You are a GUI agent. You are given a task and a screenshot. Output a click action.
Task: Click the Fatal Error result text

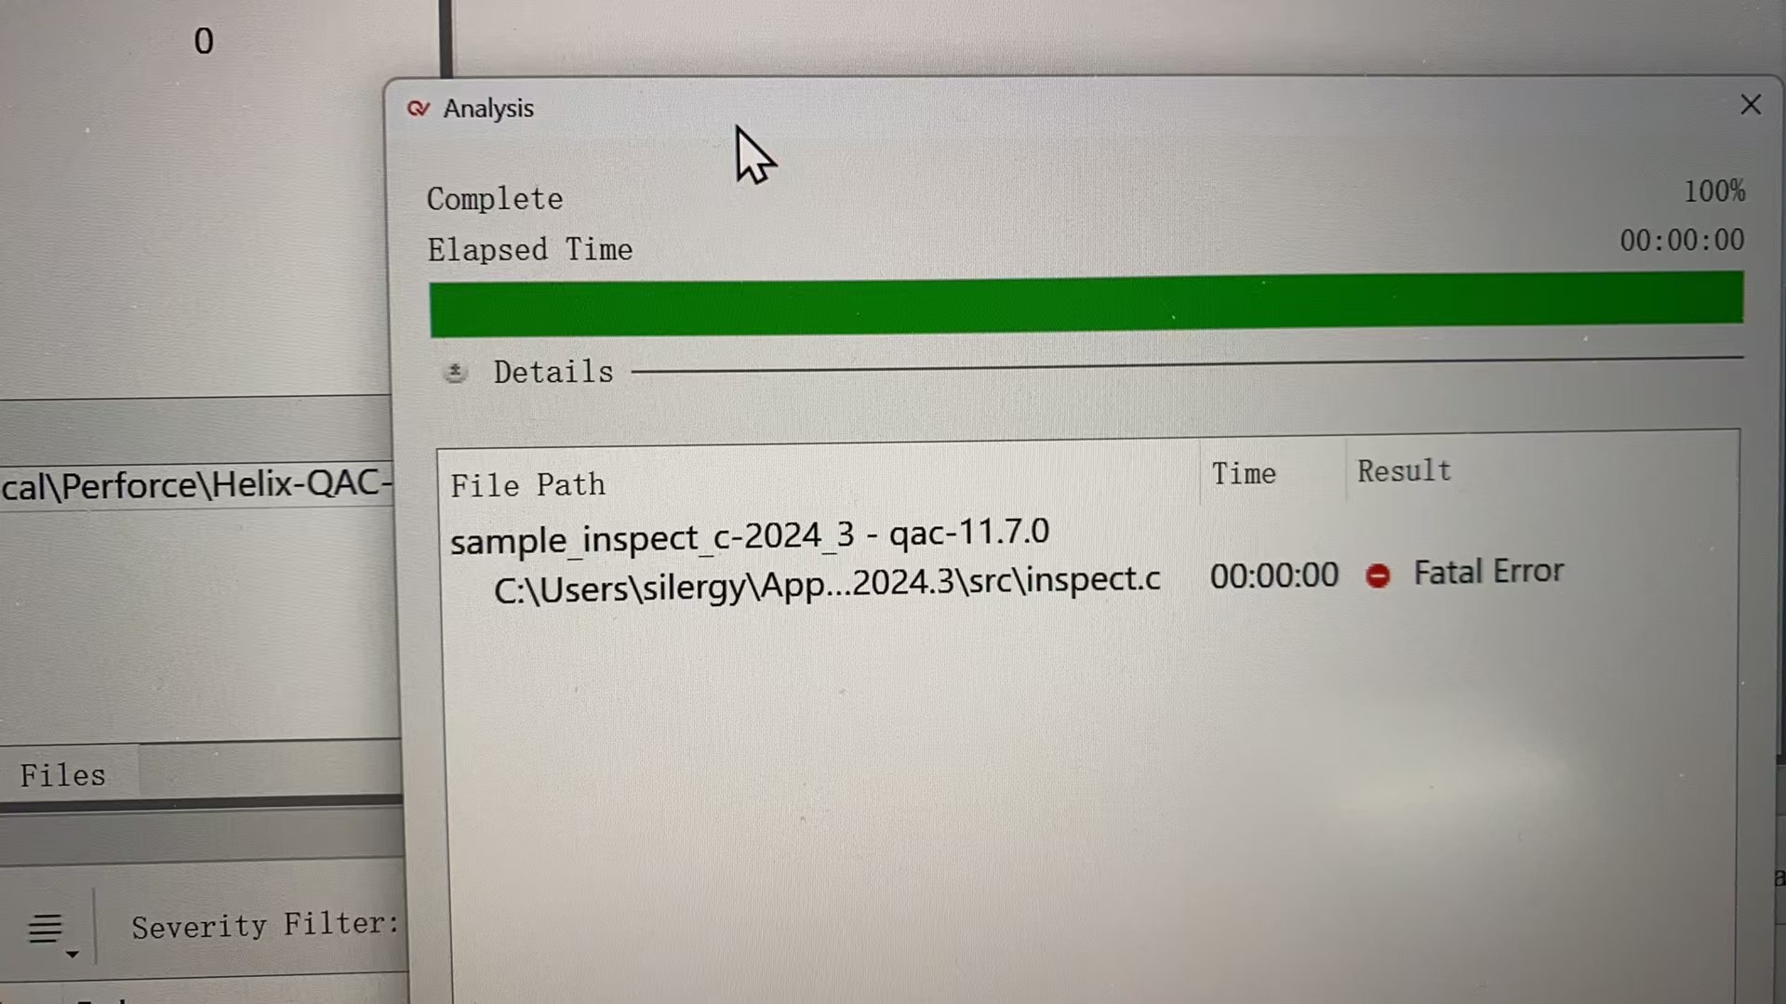pos(1488,572)
